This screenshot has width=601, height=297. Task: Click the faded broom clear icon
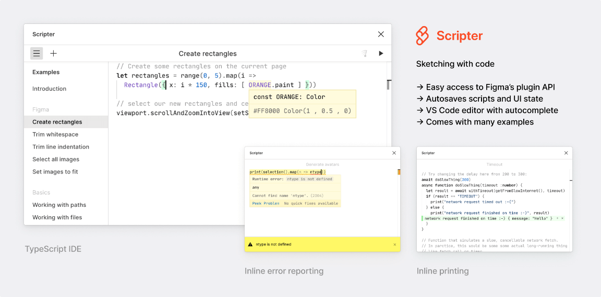365,53
